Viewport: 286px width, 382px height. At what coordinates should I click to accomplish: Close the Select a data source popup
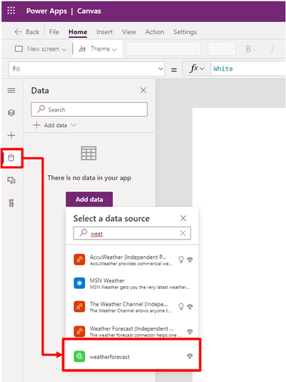(x=183, y=218)
